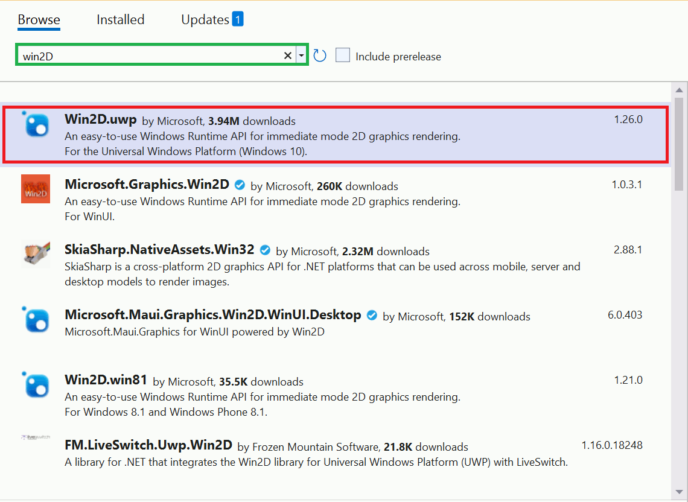The width and height of the screenshot is (688, 502).
Task: Click the clear search X button
Action: (288, 55)
